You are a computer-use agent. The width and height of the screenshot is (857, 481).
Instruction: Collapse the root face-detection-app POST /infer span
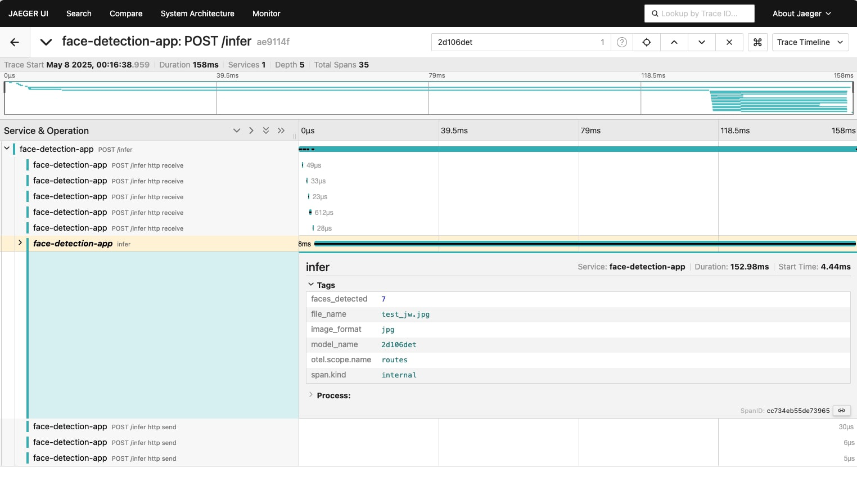(7, 149)
